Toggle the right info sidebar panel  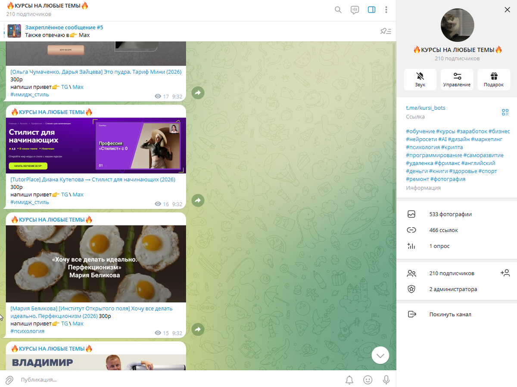coord(371,10)
